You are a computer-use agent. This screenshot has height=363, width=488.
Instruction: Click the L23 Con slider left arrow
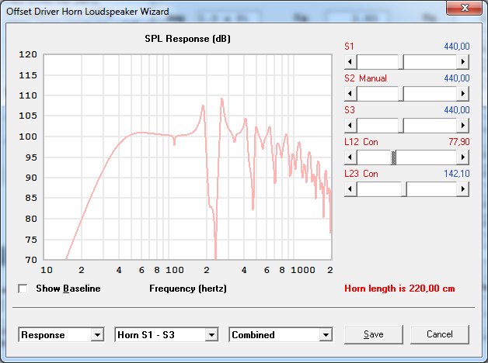(x=350, y=189)
